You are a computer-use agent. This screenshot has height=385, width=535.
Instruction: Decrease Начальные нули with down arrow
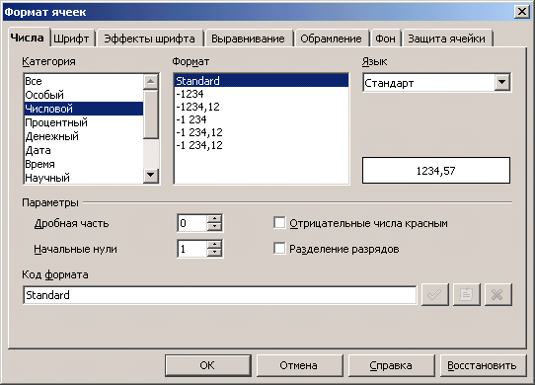214,253
